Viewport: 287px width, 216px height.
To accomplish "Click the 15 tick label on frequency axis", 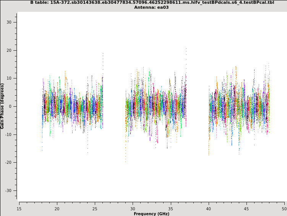I will coord(19,208).
